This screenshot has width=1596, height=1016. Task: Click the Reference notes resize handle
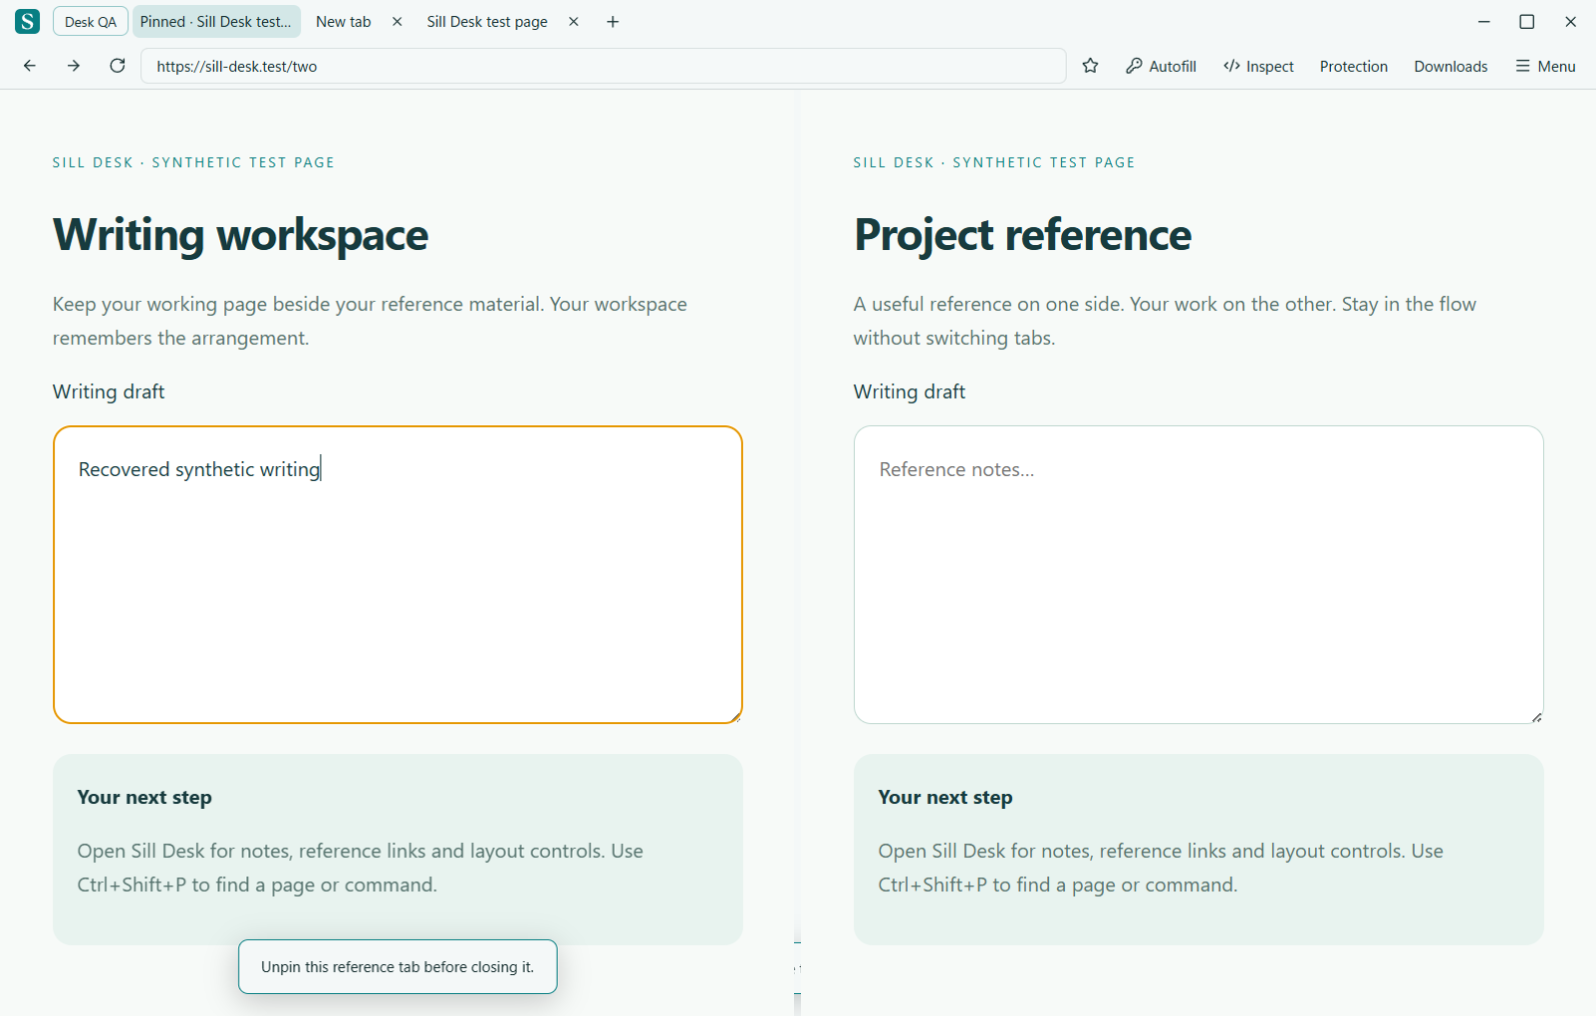click(x=1537, y=717)
